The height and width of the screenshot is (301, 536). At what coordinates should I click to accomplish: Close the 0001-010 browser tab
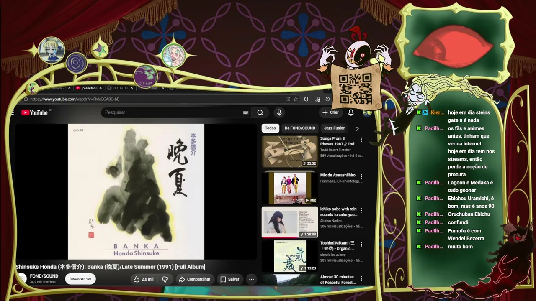click(x=132, y=88)
